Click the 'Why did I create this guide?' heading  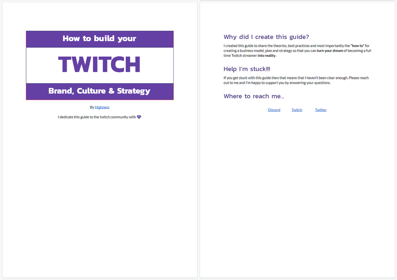tap(266, 37)
